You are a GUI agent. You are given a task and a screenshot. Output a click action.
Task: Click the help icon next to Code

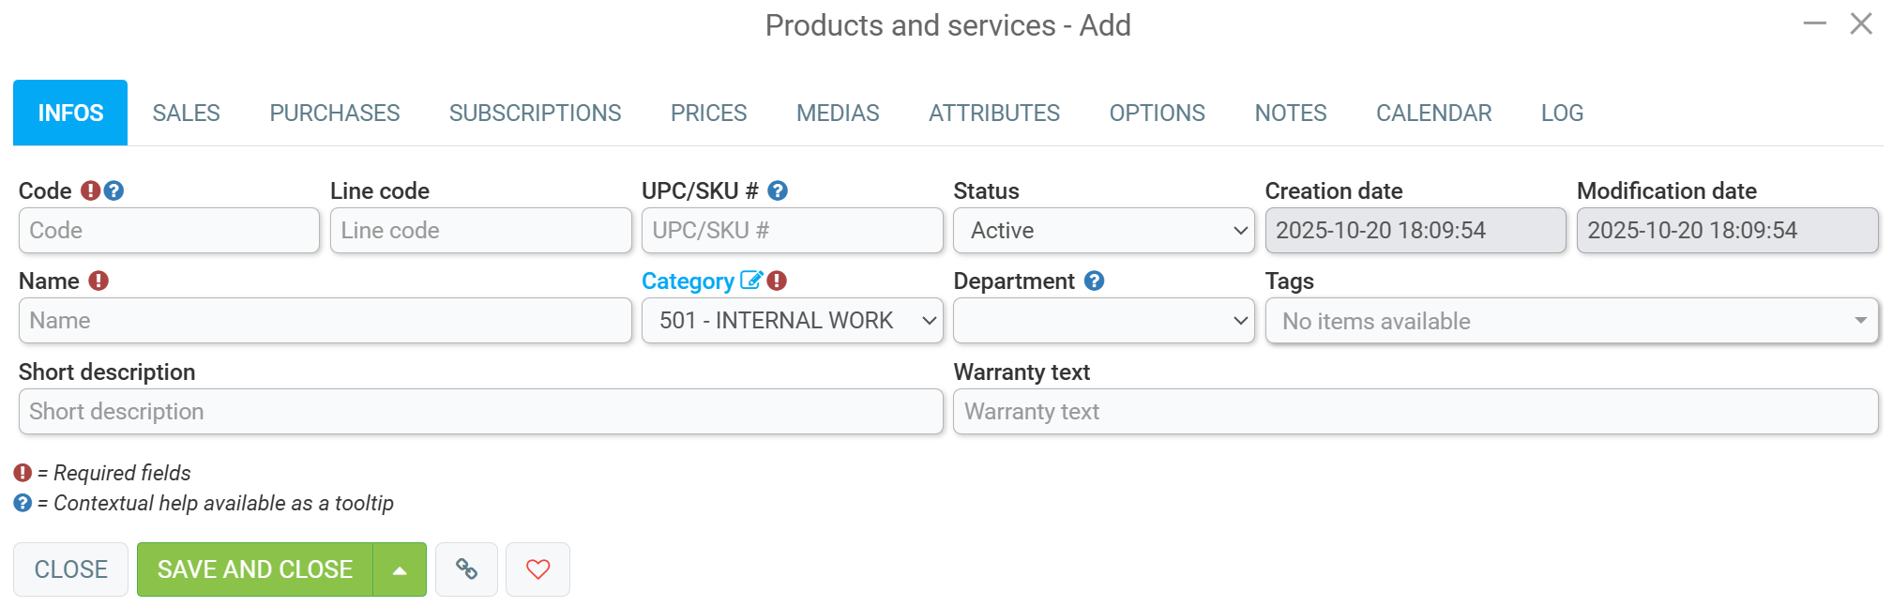(x=114, y=190)
